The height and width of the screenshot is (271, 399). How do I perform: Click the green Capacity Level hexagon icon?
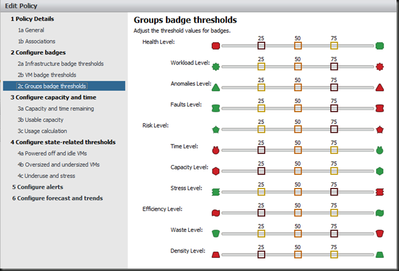[x=380, y=171]
